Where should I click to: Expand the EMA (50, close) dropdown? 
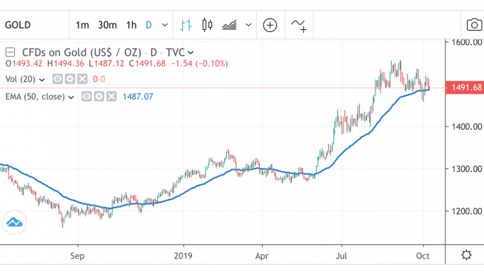71,98
